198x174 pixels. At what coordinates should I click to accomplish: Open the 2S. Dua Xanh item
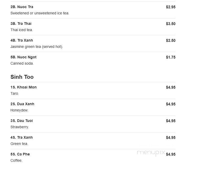click(22, 104)
